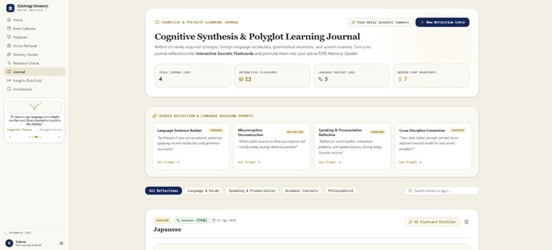
Task: Click the SPEAKING tag on Pronunciation Reflection card
Action: (377, 133)
